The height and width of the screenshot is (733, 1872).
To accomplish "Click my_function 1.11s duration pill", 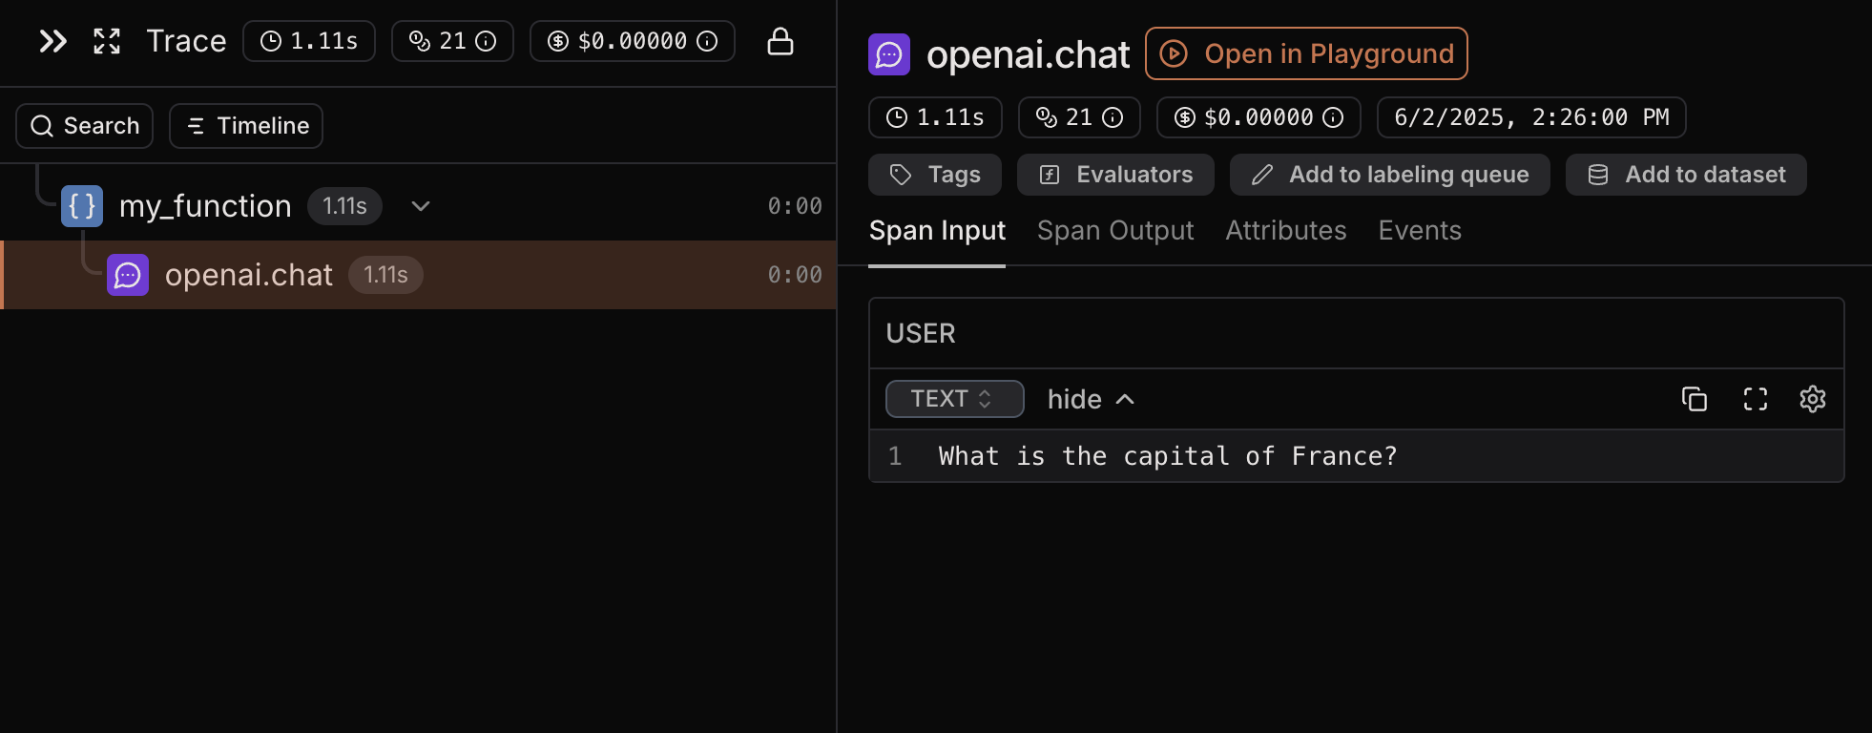I will tap(344, 206).
